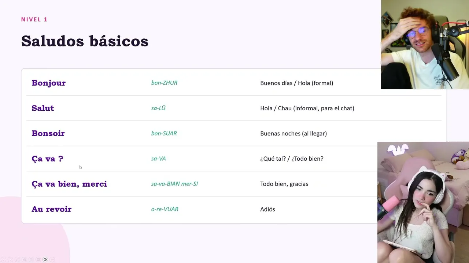This screenshot has height=263, width=469.
Task: Click the Ça va ? phrase
Action: point(47,159)
